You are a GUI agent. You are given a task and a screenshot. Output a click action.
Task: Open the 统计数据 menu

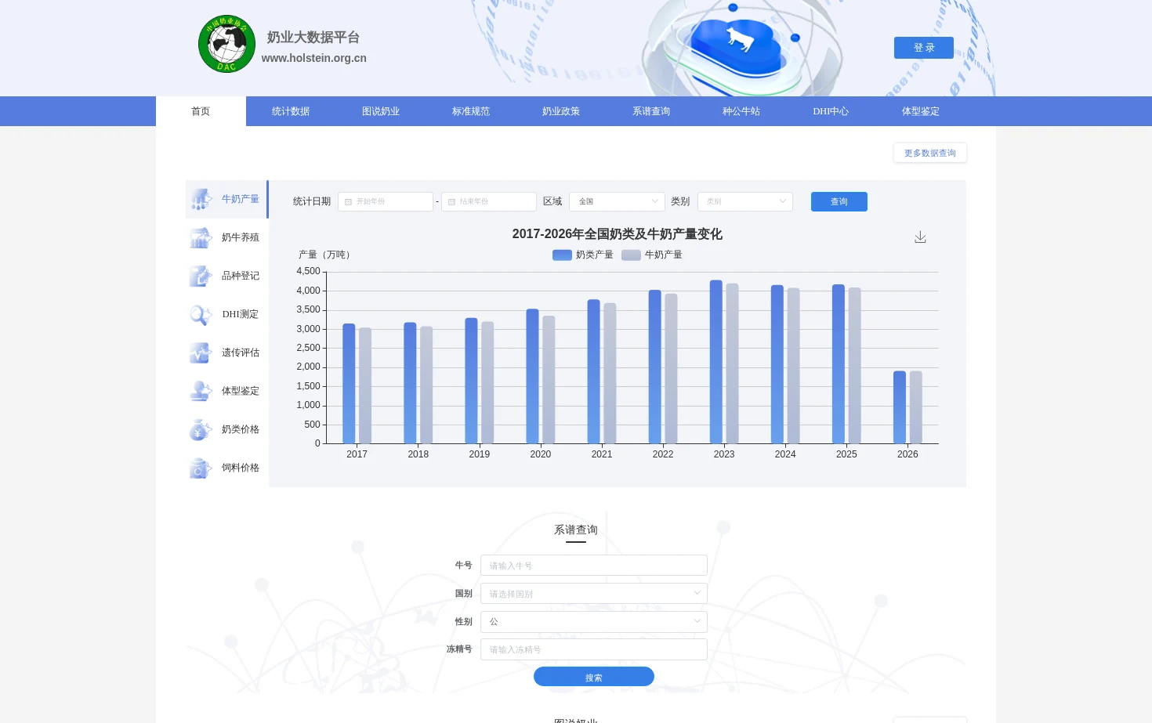(291, 111)
